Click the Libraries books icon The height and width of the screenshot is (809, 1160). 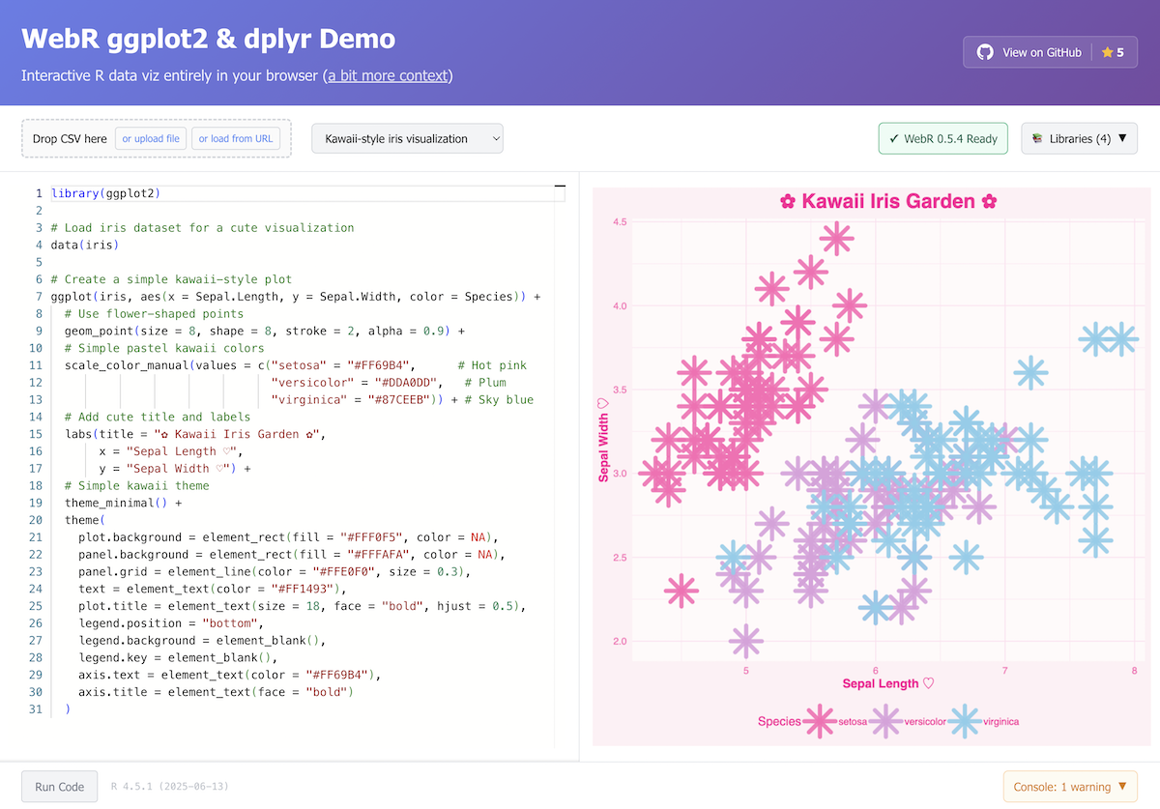coord(1036,138)
